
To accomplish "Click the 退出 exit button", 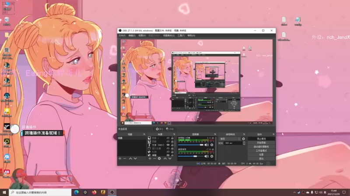I will coord(261,159).
